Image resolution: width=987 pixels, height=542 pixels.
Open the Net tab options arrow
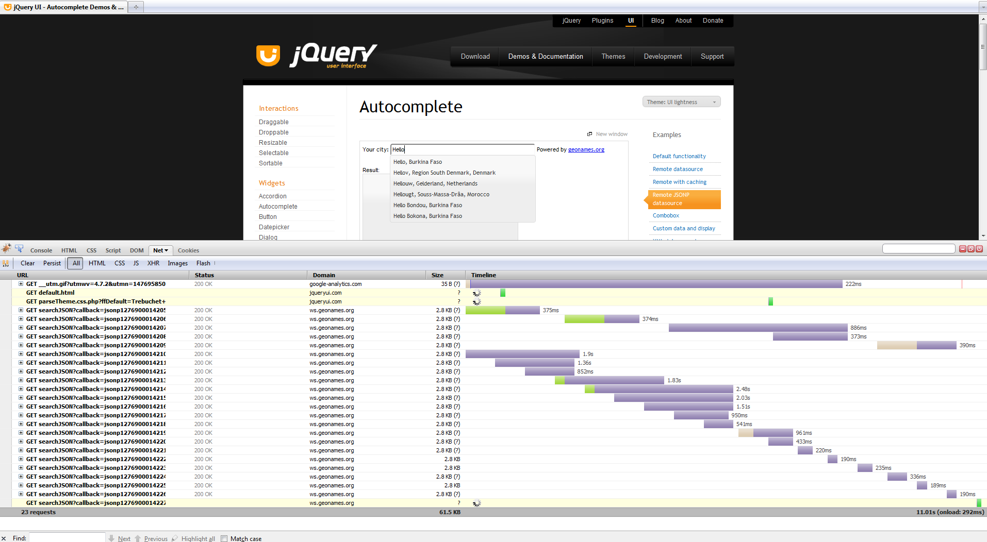(x=167, y=250)
